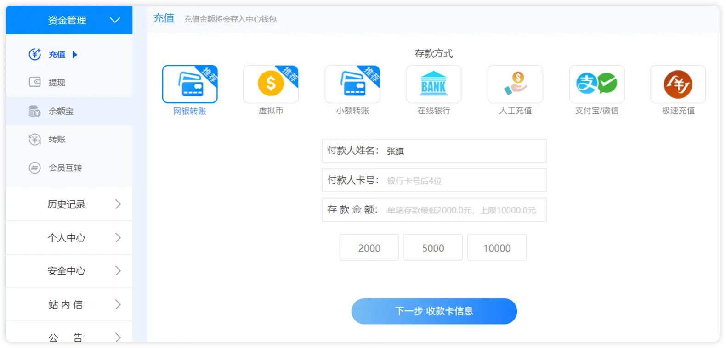Choose the 人工充值 hand coin icon

[x=515, y=84]
